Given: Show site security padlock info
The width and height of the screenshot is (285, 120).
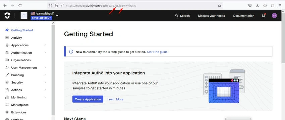Looking at the screenshot, I should tap(56, 6).
